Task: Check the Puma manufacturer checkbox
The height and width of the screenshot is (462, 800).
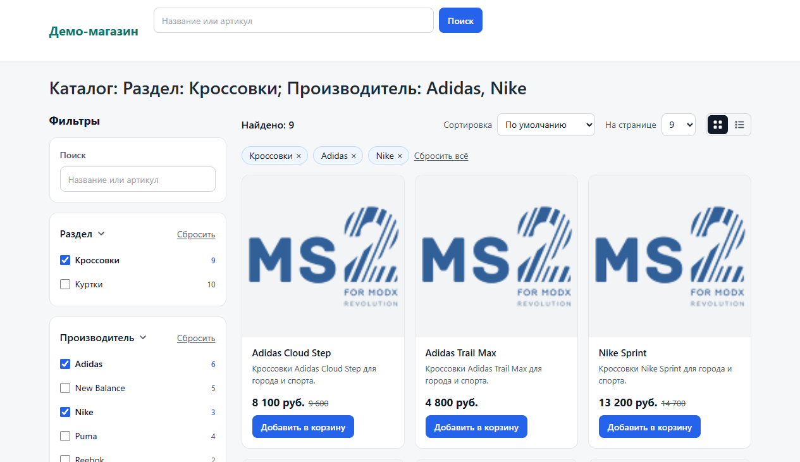Action: tap(65, 436)
